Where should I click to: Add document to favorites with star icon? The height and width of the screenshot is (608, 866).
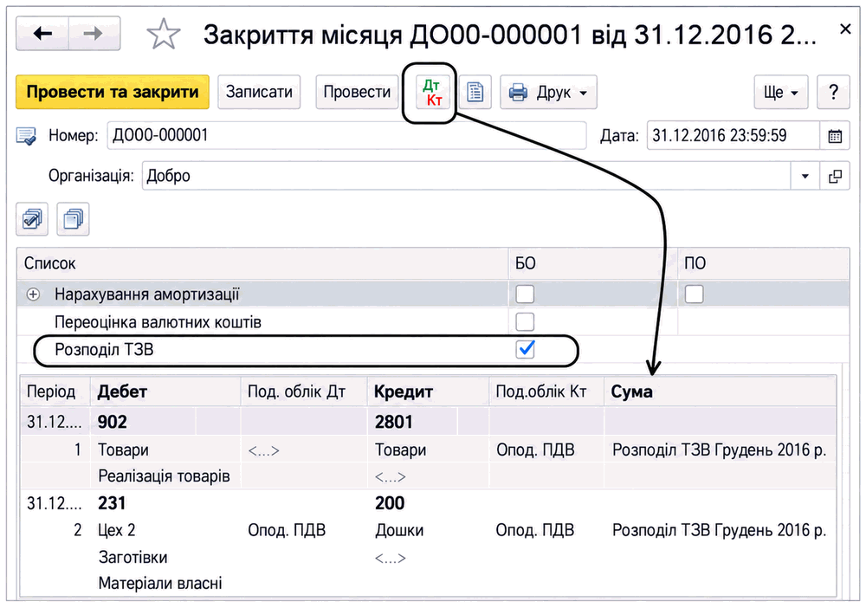[164, 35]
